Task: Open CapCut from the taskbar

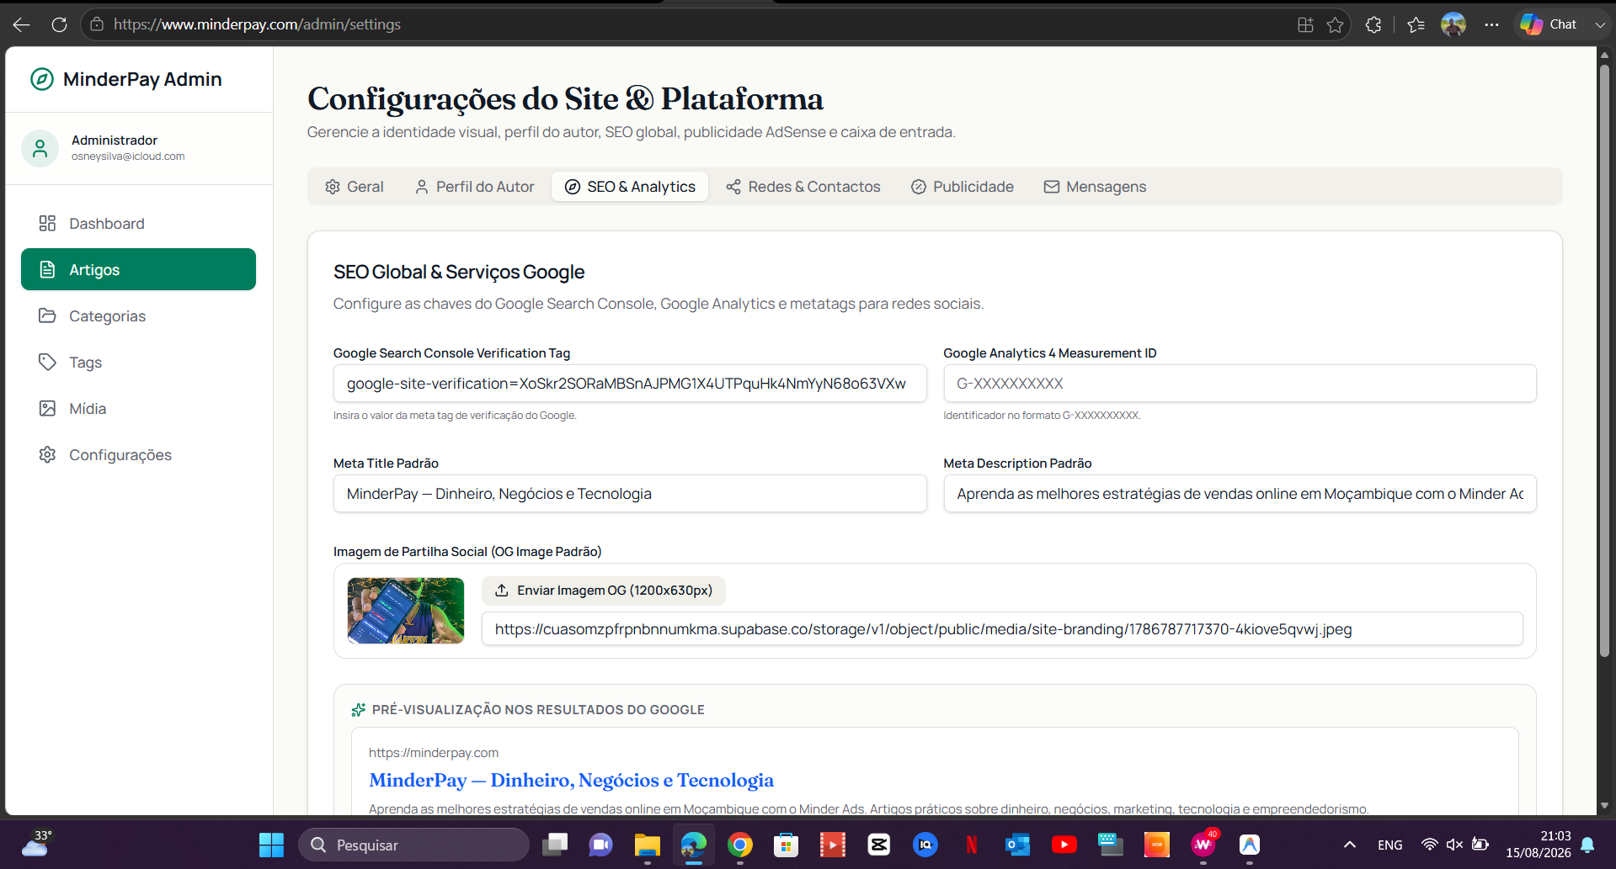Action: pos(878,845)
